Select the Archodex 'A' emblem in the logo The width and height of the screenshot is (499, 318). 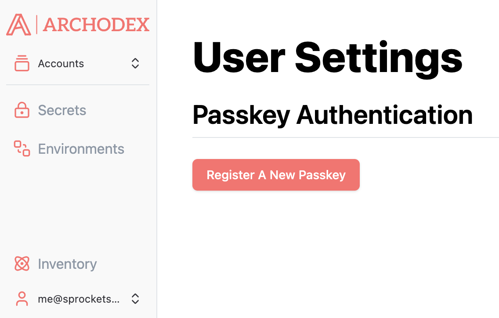pos(18,25)
